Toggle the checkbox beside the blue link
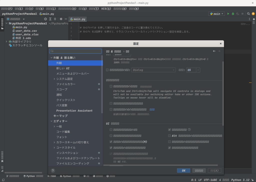Viewport: 256px width, 182px height. coord(111,109)
